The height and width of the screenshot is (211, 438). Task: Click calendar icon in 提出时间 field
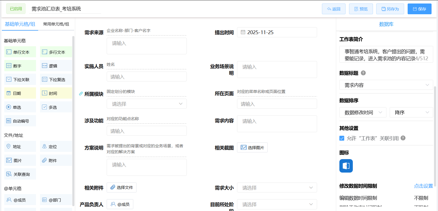point(243,32)
